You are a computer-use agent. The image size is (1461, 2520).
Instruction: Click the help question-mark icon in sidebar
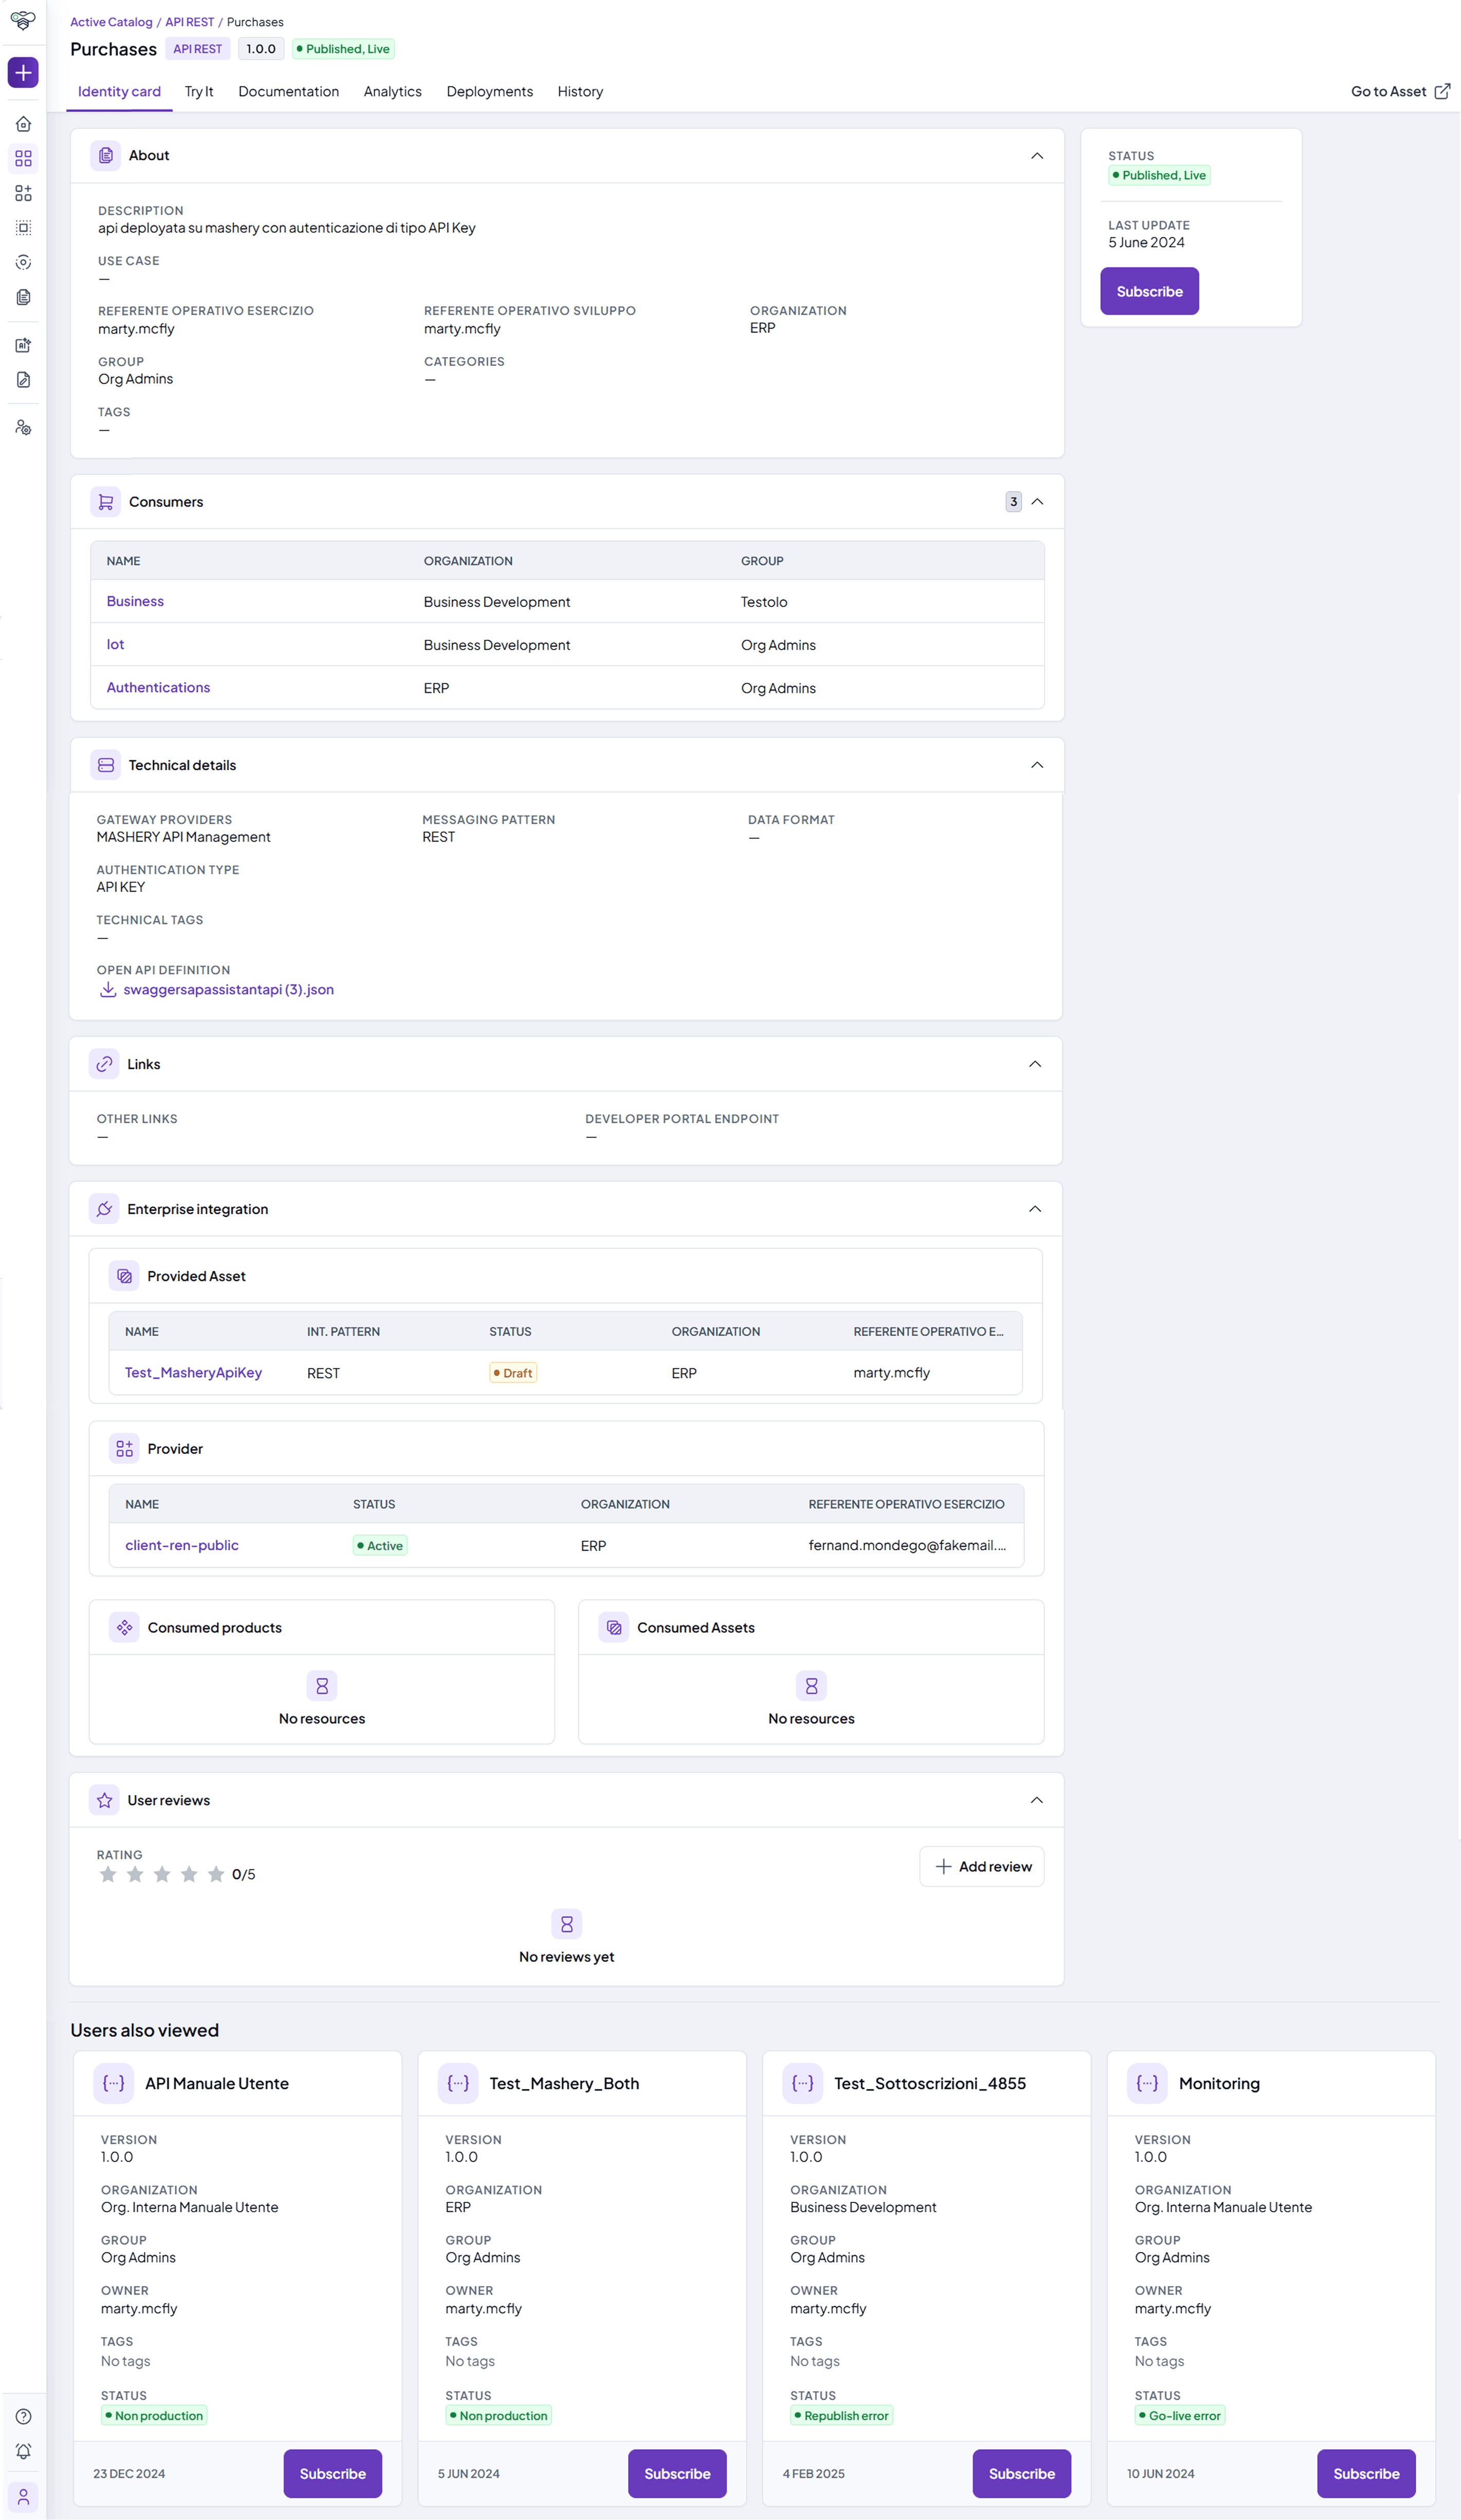click(x=23, y=2416)
